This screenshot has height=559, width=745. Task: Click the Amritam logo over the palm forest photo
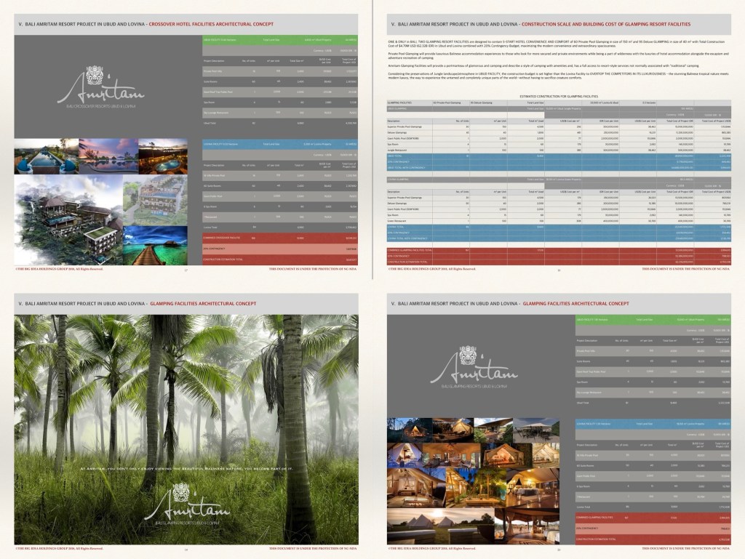[187, 504]
